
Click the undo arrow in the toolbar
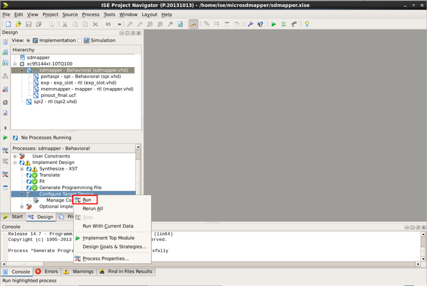(x=108, y=24)
